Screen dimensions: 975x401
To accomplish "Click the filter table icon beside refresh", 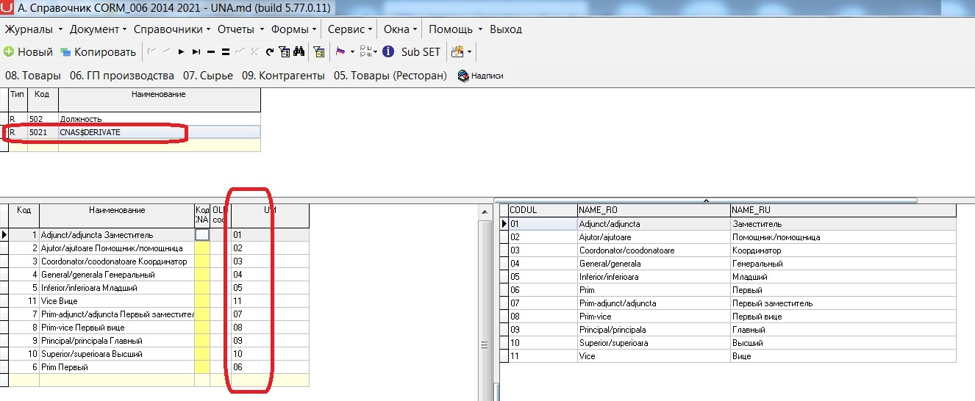I will [284, 52].
